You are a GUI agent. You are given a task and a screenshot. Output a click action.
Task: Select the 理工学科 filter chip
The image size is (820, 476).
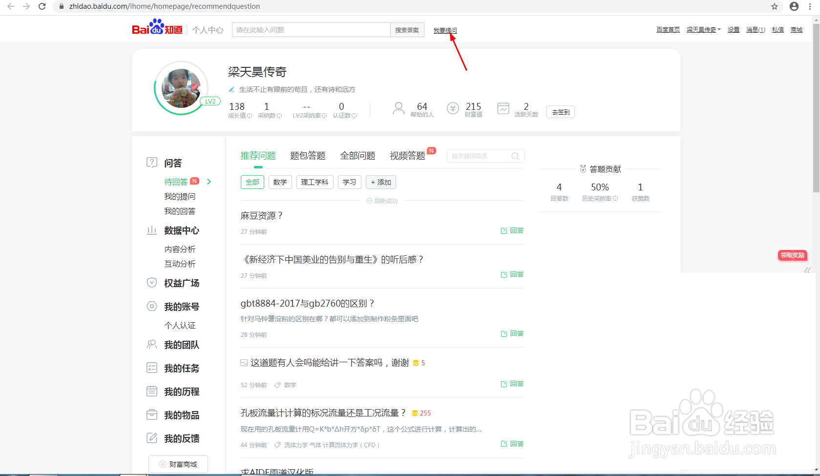315,182
